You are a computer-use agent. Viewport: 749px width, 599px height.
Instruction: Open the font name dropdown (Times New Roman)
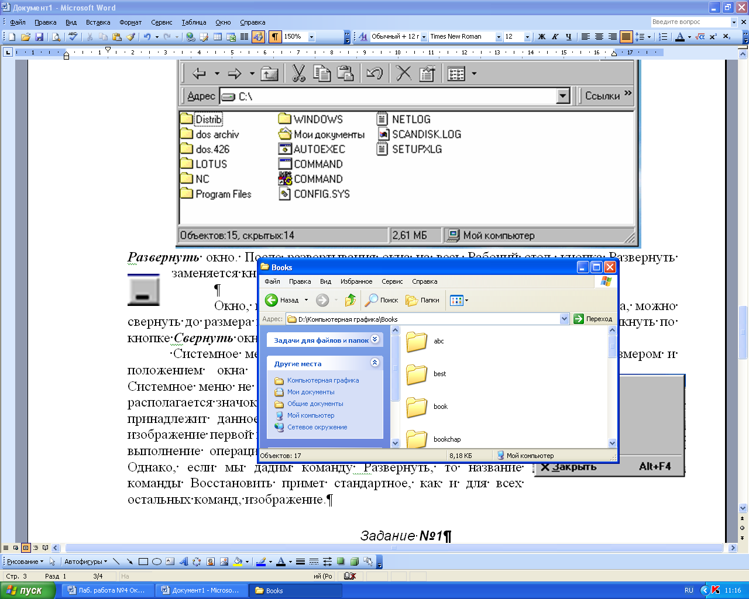(x=499, y=37)
